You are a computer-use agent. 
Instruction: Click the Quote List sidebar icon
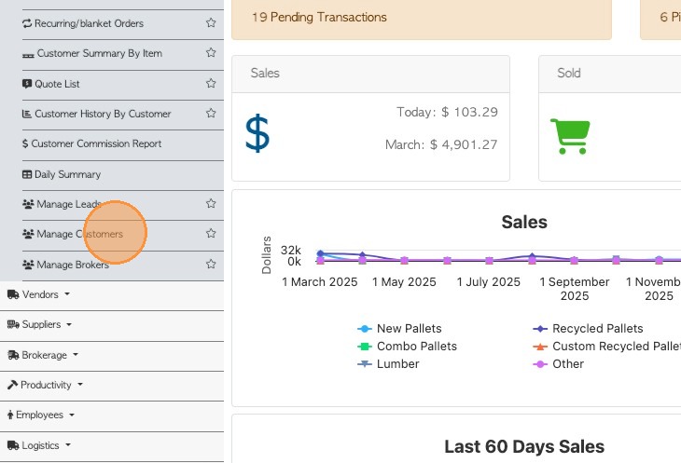coord(27,84)
